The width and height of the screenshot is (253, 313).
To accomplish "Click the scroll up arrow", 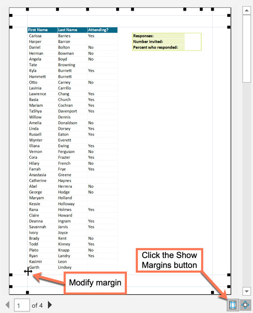I will coord(247,10).
